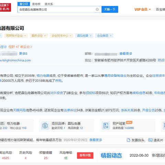The image size is (165, 165).
Task: Click the 开庭公告 link
Action: (148, 110)
